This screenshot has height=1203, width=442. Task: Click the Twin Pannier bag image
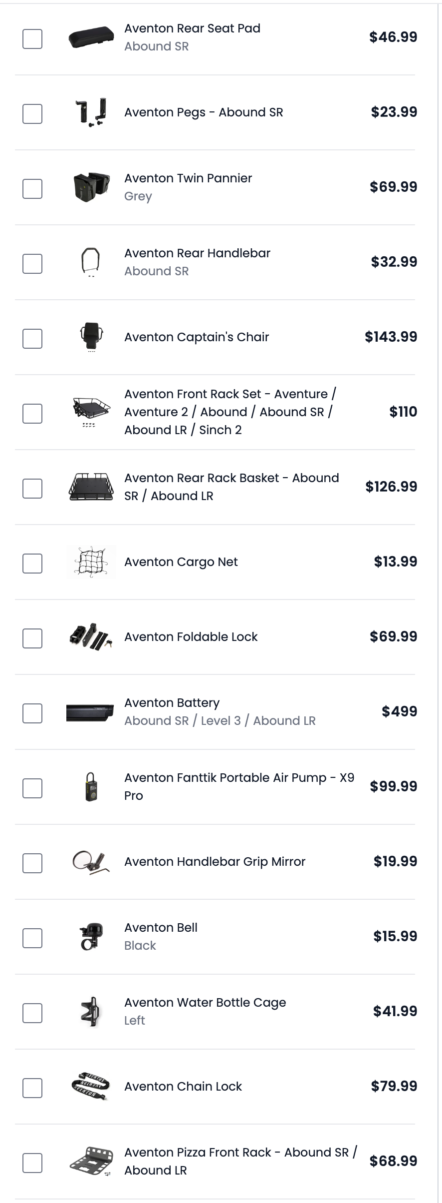coord(91,188)
